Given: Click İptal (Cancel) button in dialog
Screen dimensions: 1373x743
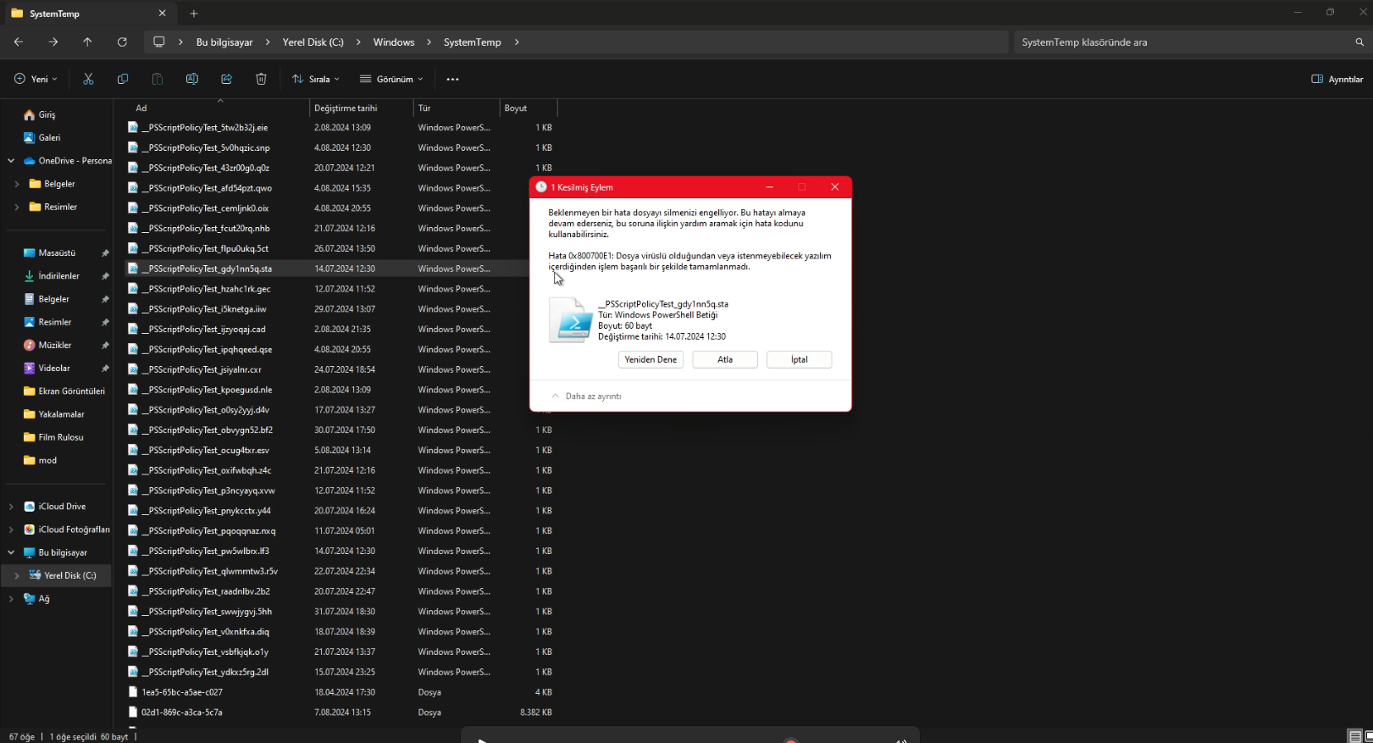Looking at the screenshot, I should (x=800, y=359).
